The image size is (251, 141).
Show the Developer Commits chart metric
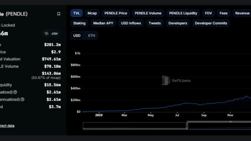211,23
